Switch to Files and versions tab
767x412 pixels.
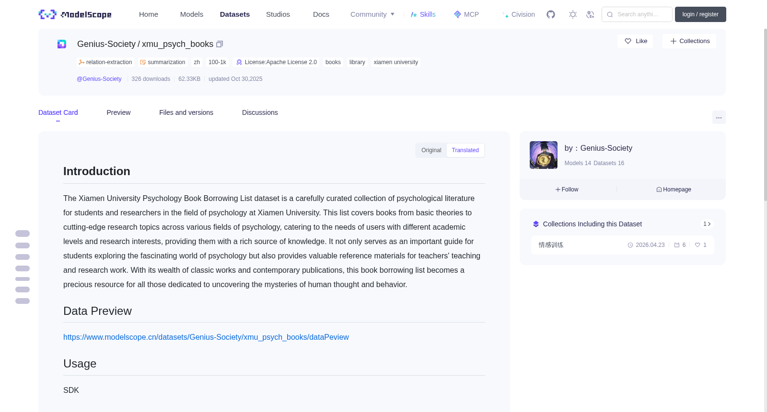186,112
